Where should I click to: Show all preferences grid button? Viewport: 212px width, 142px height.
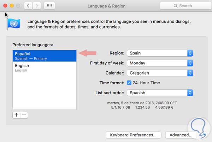49,6
